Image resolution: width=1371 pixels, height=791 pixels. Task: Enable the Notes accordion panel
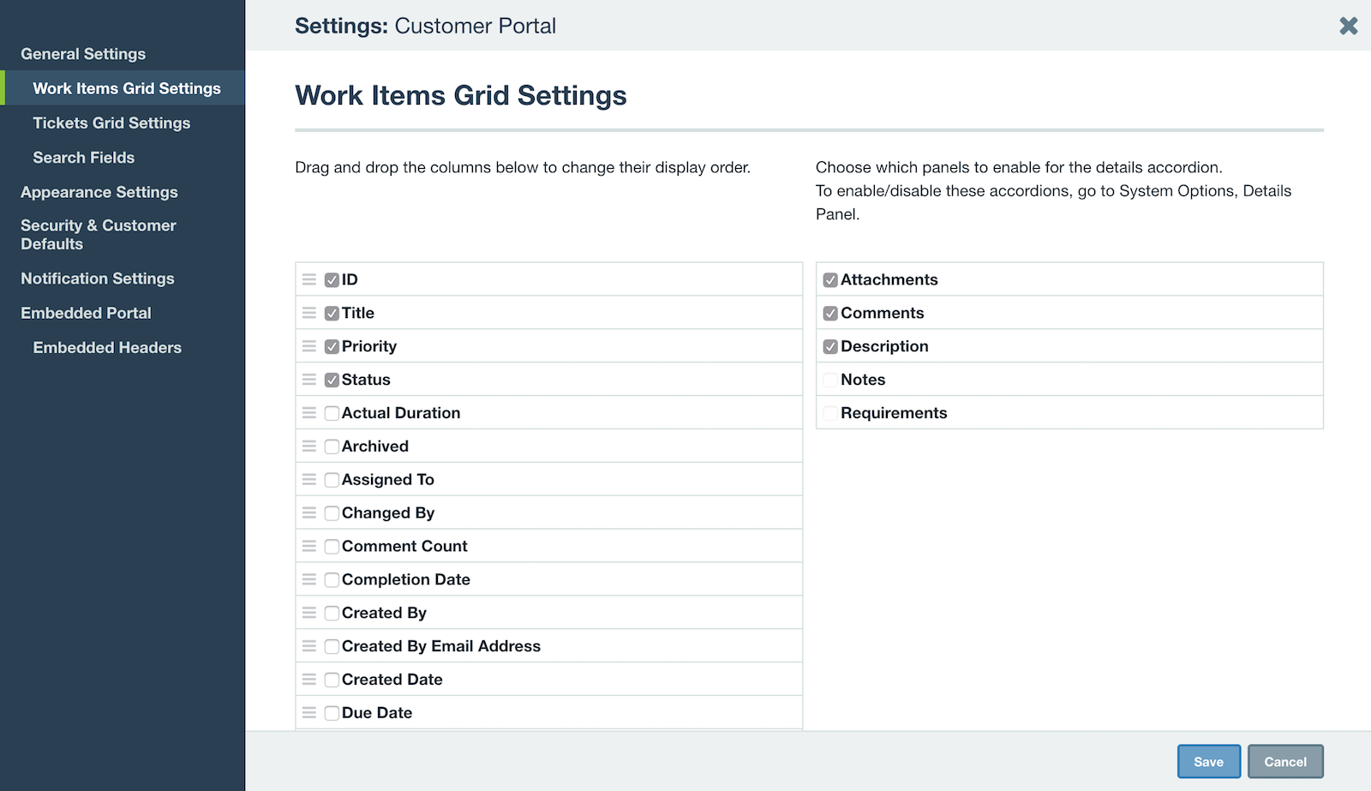tap(829, 379)
